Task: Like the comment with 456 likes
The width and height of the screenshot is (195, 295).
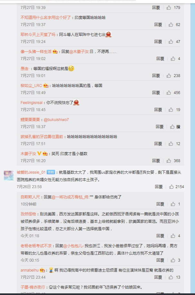Action: point(169,92)
